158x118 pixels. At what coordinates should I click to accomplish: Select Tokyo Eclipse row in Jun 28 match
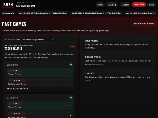(x=40, y=72)
